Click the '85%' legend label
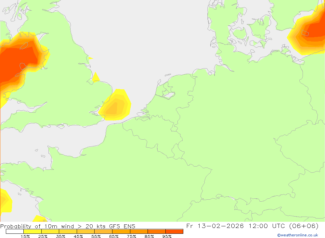Image resolution: width=325 pixels, height=238 pixels. coord(149,236)
